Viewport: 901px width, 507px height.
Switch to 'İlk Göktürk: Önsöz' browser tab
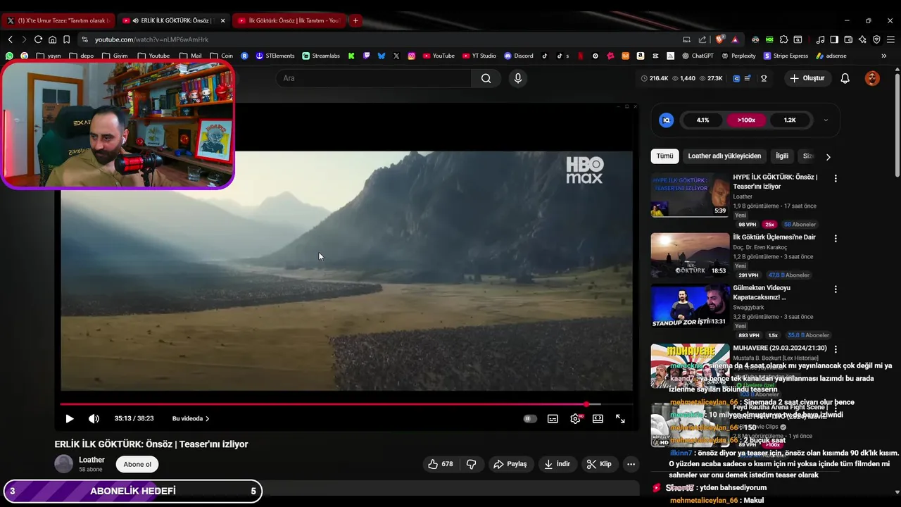[x=288, y=20]
